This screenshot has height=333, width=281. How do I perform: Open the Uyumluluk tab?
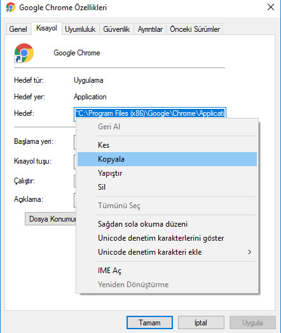click(80, 29)
